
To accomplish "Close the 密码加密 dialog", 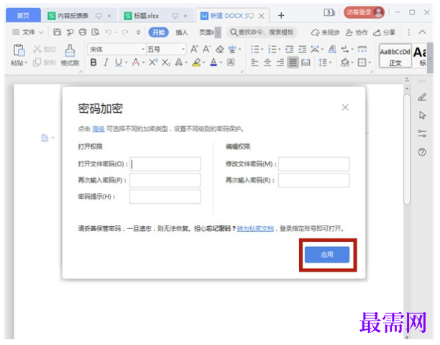I will pyautogui.click(x=345, y=107).
